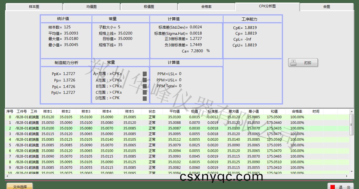Click the horizontal scroll-left arrow

7,176
